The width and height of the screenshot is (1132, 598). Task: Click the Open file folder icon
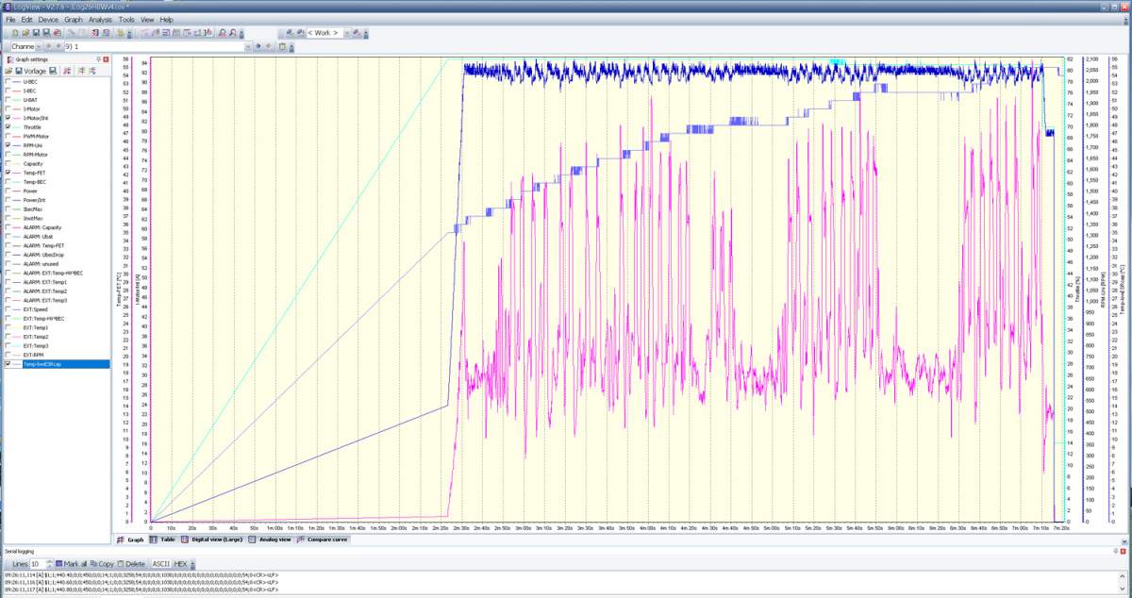pyautogui.click(x=25, y=32)
